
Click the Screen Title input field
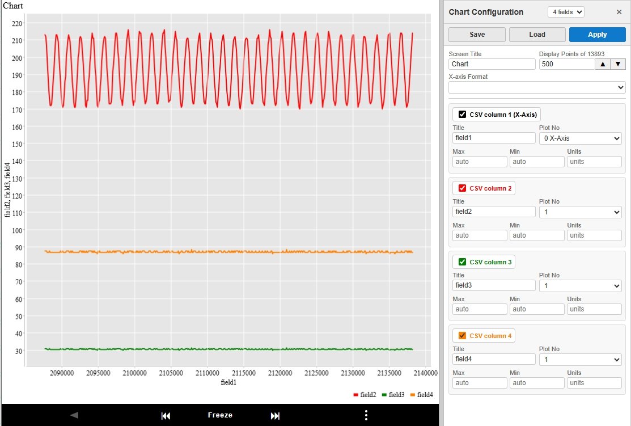[492, 64]
